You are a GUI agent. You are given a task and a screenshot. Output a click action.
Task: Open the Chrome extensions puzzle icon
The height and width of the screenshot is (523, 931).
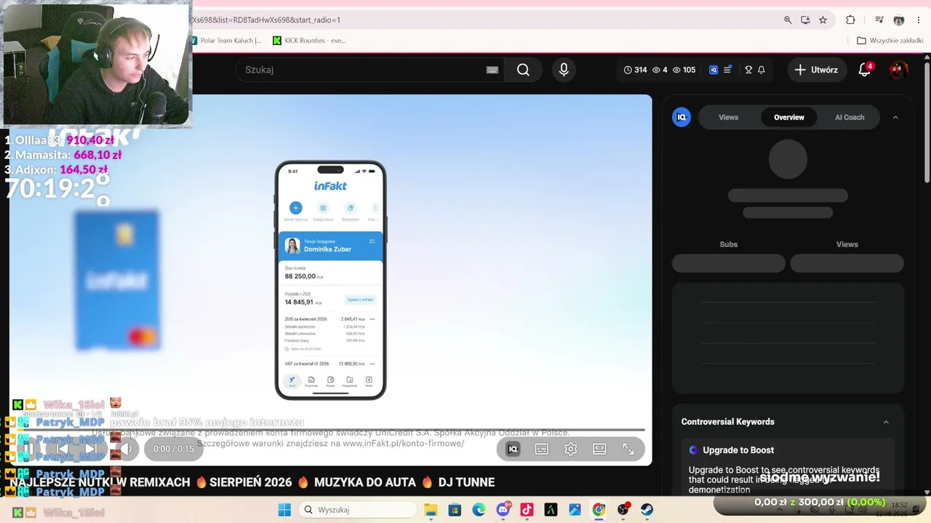tap(850, 20)
